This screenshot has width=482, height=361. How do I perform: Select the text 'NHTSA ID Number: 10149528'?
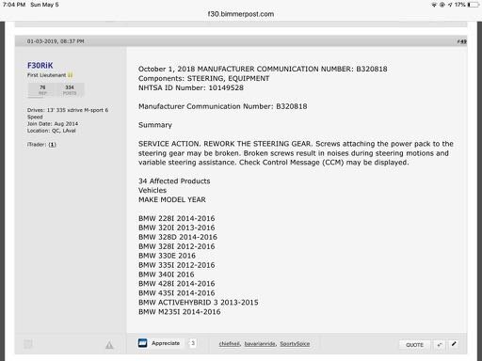191,87
